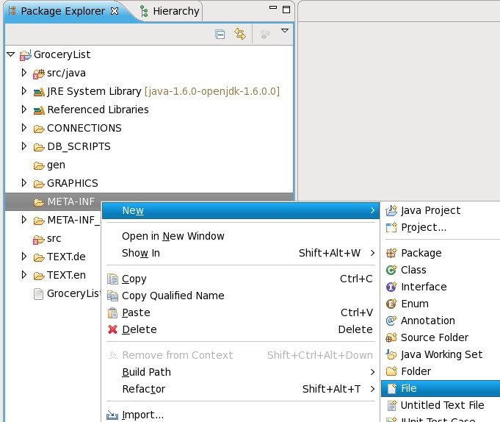500x422 pixels.
Task: Click Copy Qualified Name menu entry
Action: pyautogui.click(x=173, y=296)
